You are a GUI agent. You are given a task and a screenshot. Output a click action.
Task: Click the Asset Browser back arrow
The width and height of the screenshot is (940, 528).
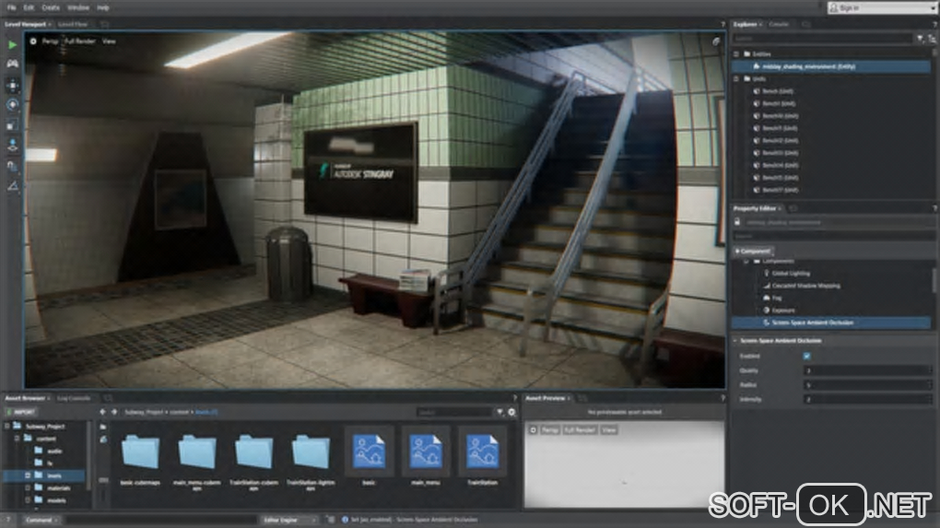pos(102,412)
